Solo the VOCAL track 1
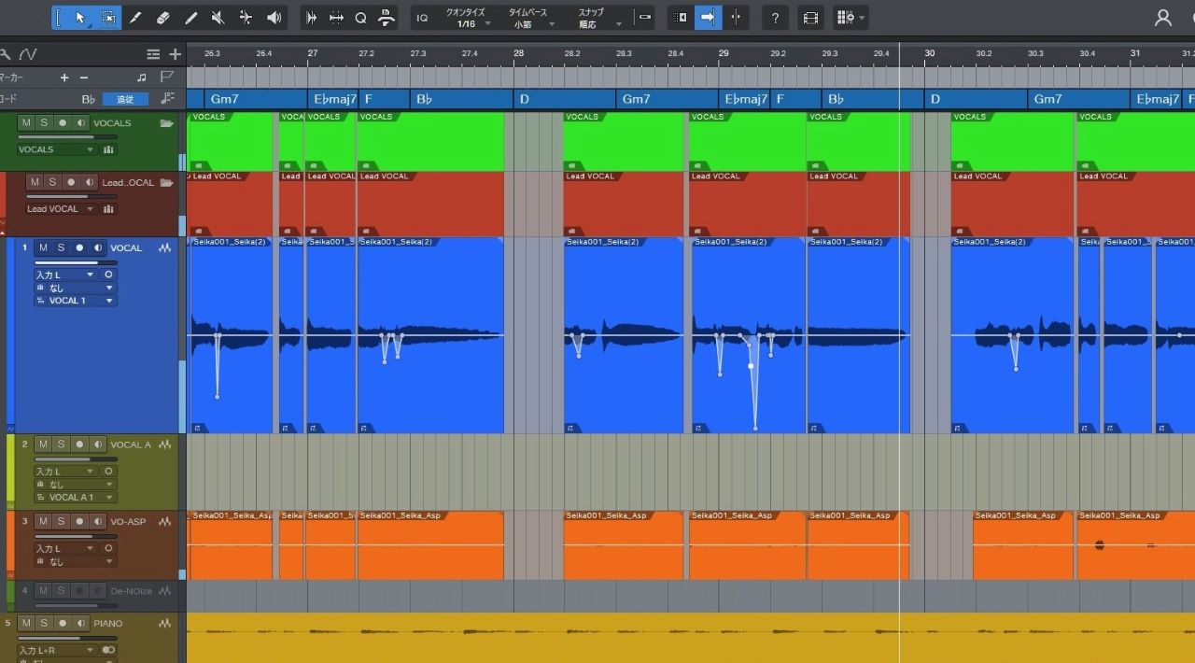 61,247
